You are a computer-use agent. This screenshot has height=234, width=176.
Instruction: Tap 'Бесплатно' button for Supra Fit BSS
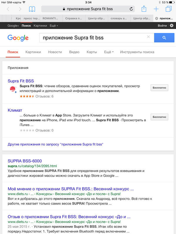click(159, 88)
